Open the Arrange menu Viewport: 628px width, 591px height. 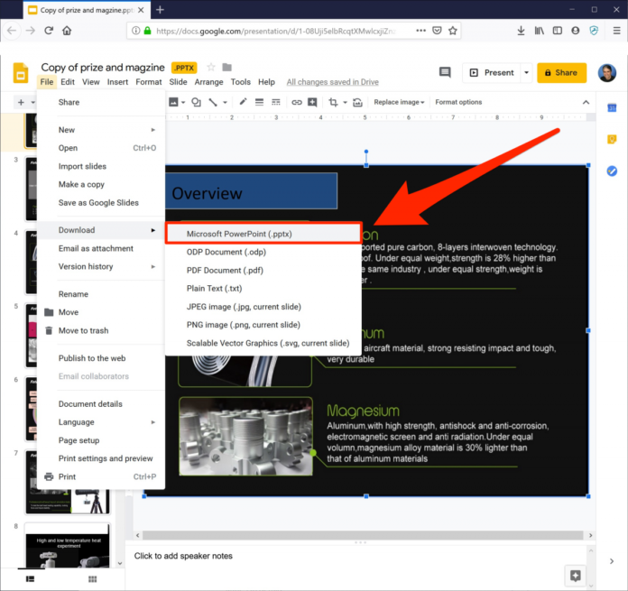[x=208, y=82]
